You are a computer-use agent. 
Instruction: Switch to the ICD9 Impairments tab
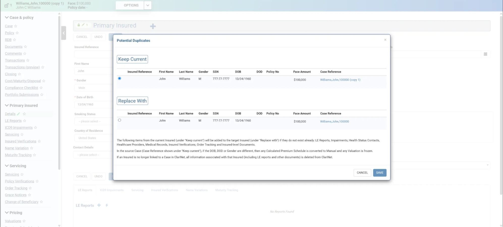coord(112,190)
